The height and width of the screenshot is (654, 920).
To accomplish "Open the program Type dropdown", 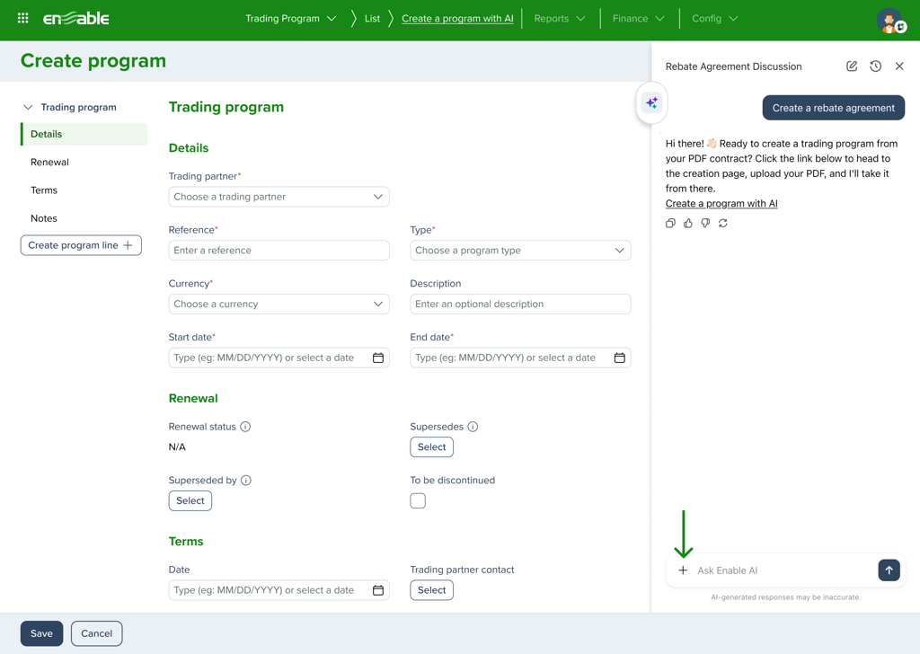I will [520, 251].
